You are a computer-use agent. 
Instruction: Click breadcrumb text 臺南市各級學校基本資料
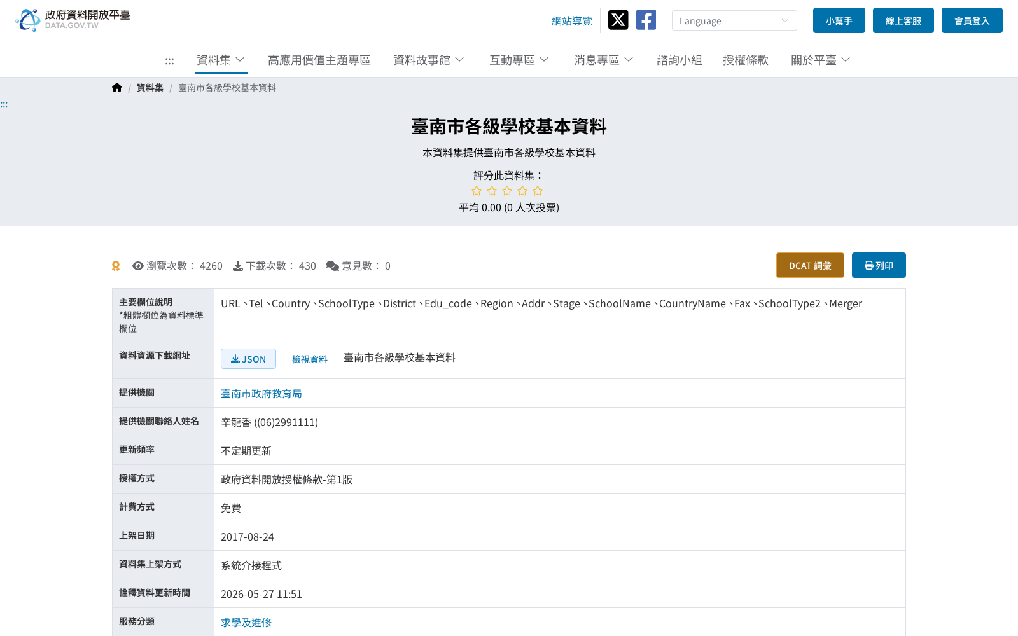[227, 88]
